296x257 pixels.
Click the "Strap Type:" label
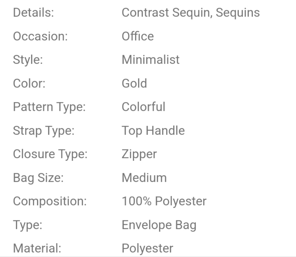[x=44, y=131]
